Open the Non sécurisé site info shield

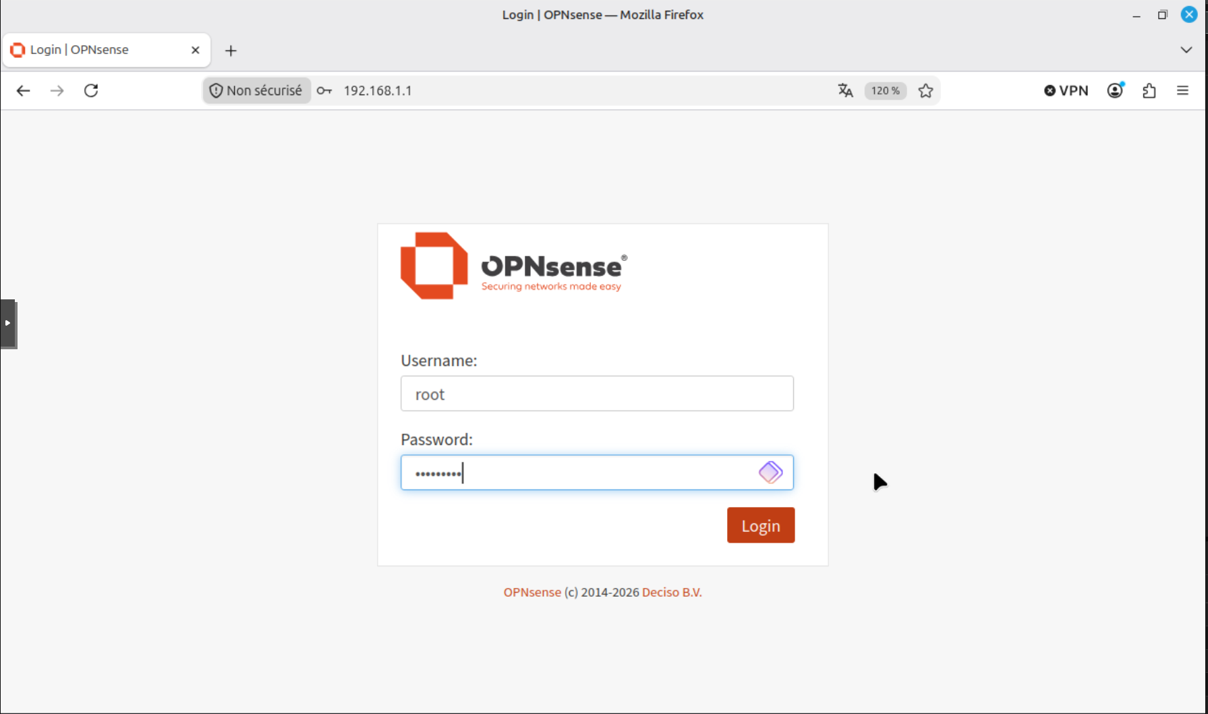256,90
